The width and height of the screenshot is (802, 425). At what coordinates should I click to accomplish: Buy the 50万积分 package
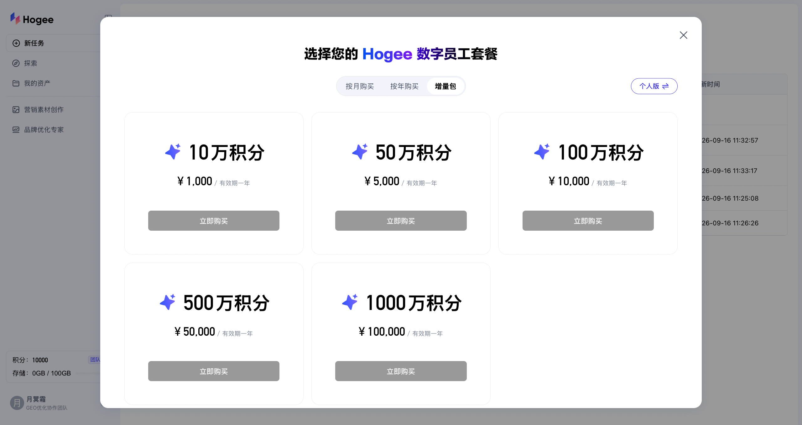pyautogui.click(x=401, y=221)
